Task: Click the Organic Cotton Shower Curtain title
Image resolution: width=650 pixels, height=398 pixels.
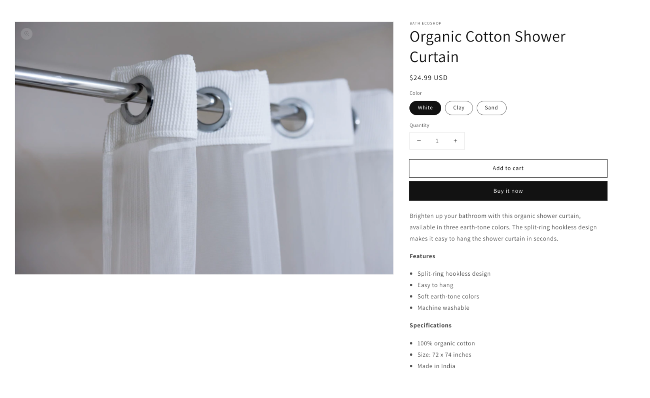Action: [x=487, y=46]
